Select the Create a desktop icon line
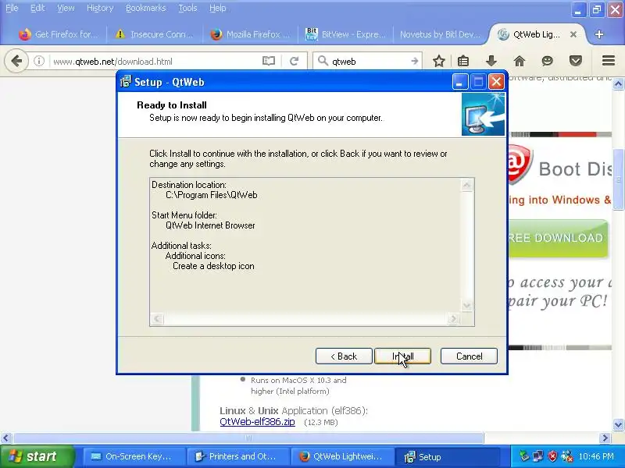Viewport: 625px width, 468px height. pyautogui.click(x=213, y=266)
